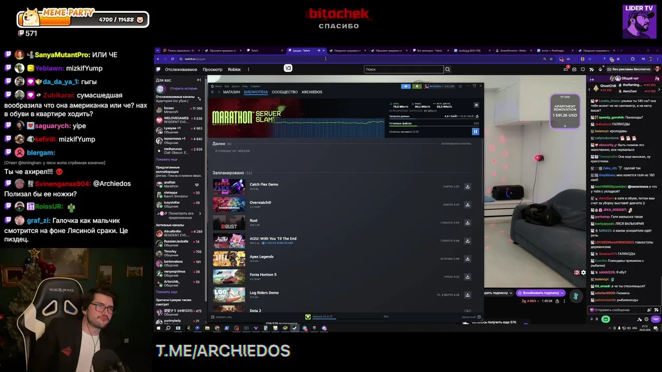
Task: Collapse the Twitch 'Для вас' sidebar
Action: point(199,80)
